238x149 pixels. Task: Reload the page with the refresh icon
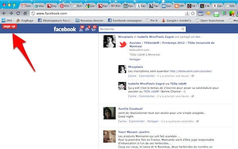pos(18,14)
